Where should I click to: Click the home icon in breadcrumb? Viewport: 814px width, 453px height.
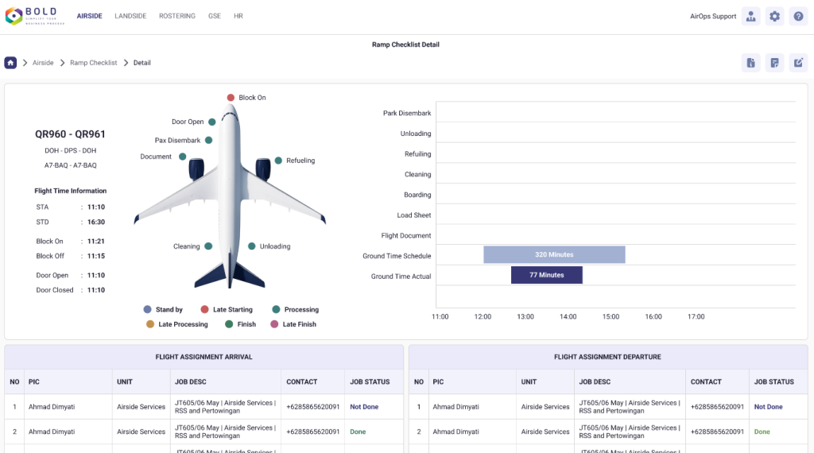[10, 63]
